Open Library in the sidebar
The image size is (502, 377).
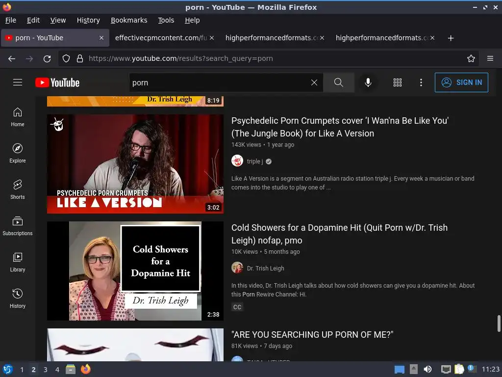point(18,263)
